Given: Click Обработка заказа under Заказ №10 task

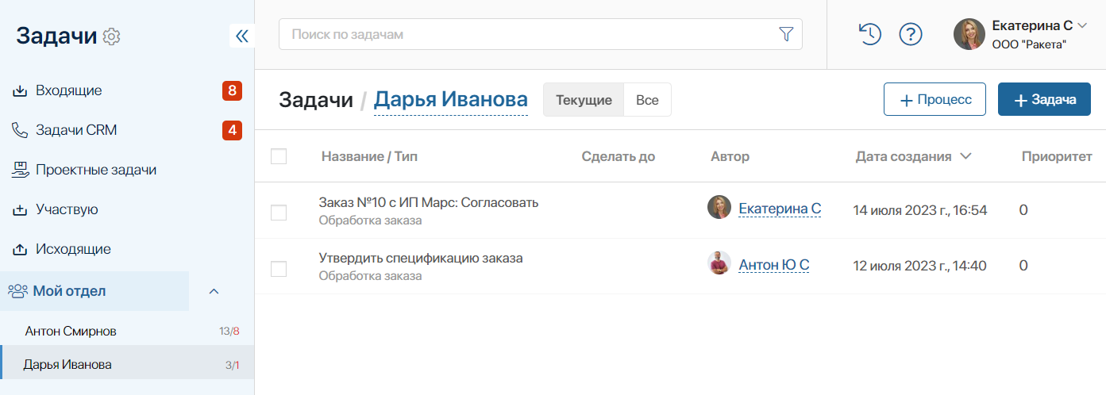Looking at the screenshot, I should (x=370, y=221).
